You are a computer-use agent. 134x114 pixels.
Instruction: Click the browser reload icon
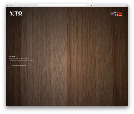(x=87, y=5)
